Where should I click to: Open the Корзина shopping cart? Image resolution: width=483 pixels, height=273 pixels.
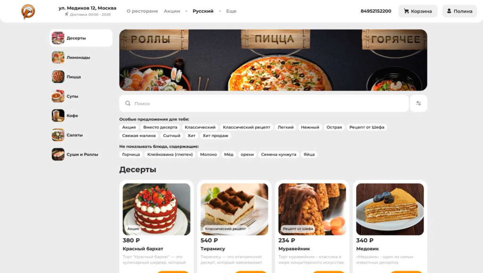tap(418, 11)
